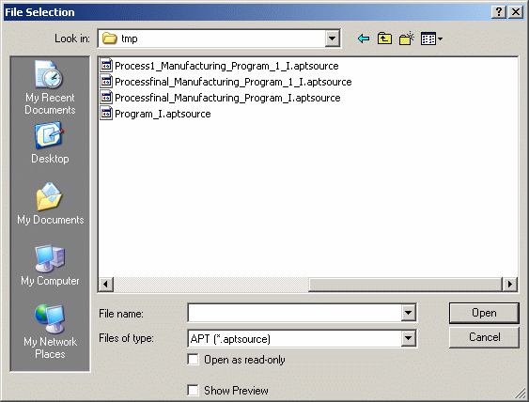
Task: Open My Recent Documents shortcut
Action: point(50,87)
